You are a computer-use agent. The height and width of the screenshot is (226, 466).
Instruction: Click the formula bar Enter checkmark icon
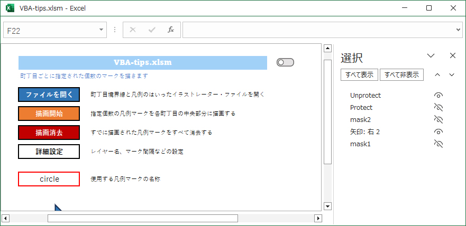tap(152, 30)
